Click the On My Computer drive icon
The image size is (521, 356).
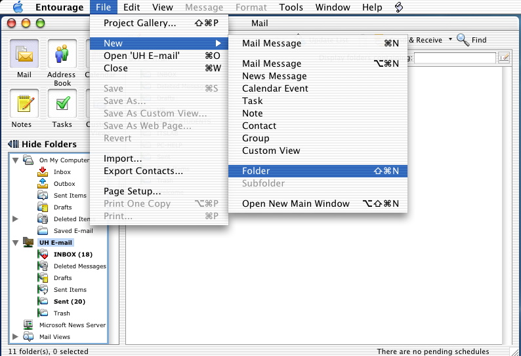tap(28, 160)
